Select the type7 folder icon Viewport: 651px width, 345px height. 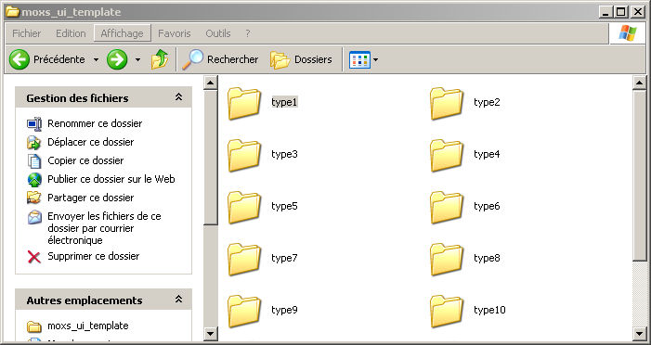pos(244,259)
